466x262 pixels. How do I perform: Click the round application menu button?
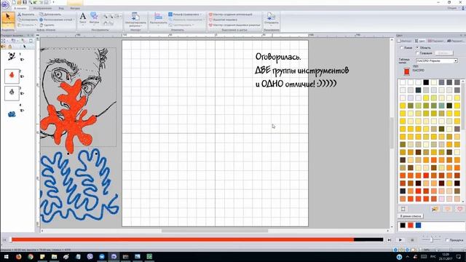[5, 4]
